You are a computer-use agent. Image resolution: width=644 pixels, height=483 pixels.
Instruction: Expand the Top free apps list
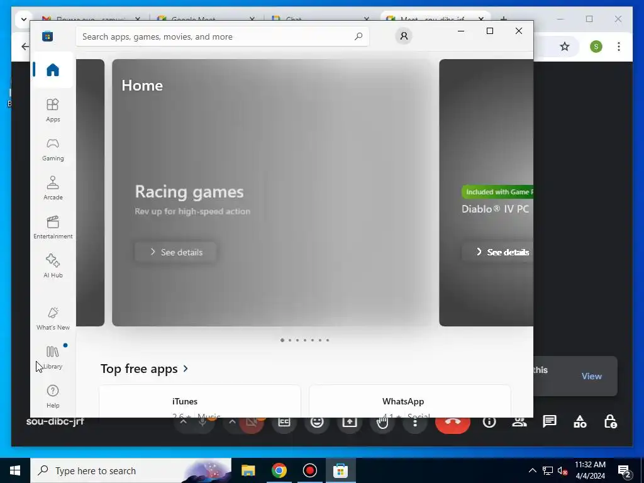[x=144, y=369]
